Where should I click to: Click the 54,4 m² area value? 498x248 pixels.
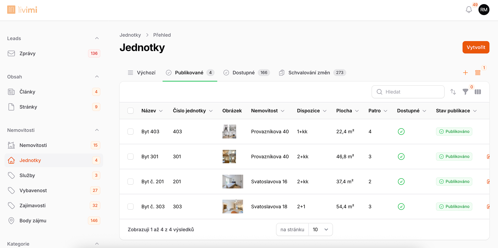point(345,207)
